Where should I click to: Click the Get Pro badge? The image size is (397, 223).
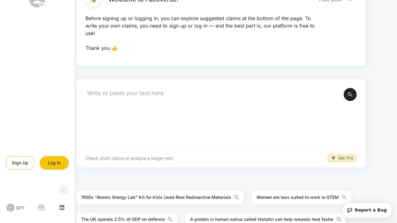342,158
